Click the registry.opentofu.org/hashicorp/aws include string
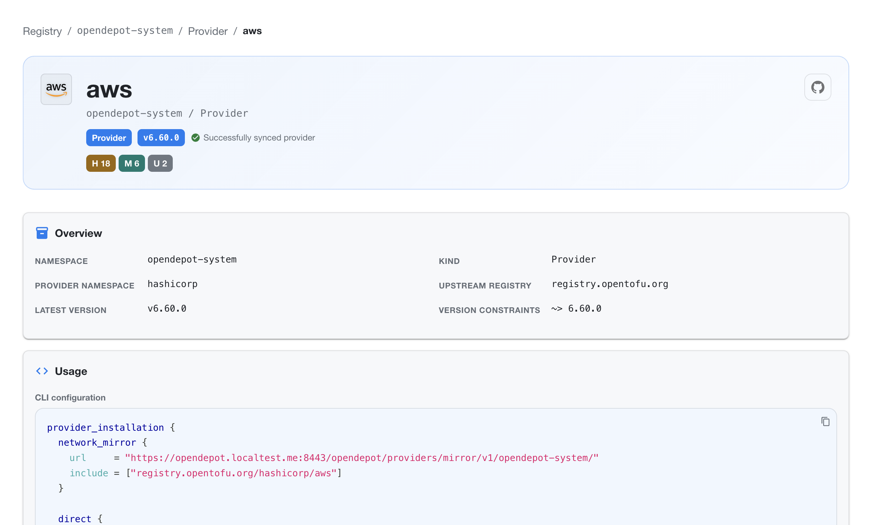 234,473
